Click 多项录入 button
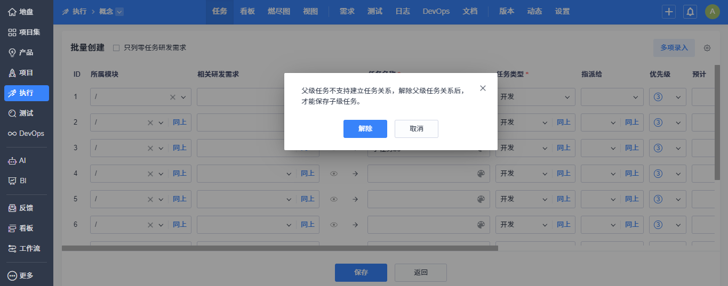 674,48
